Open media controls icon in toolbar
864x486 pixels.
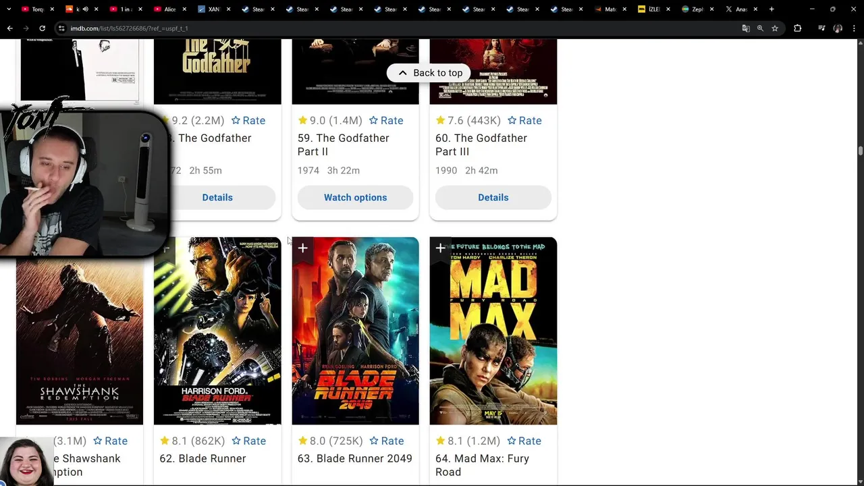821,28
